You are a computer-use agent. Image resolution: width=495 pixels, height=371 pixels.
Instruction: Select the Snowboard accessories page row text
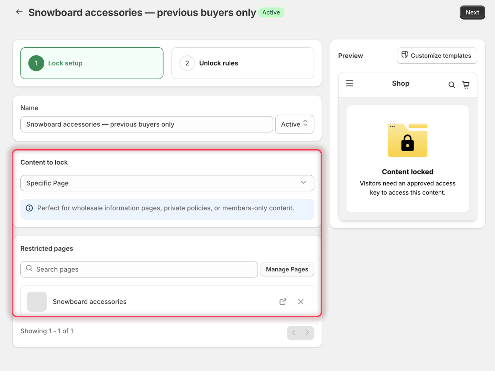pyautogui.click(x=90, y=302)
